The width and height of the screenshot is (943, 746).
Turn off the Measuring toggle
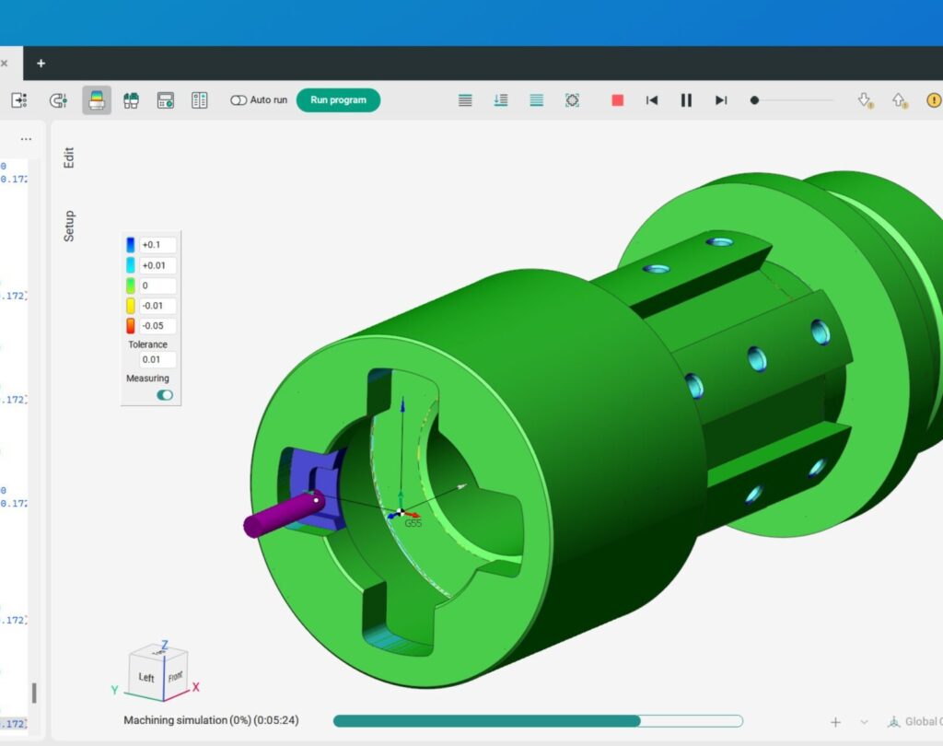(x=165, y=395)
